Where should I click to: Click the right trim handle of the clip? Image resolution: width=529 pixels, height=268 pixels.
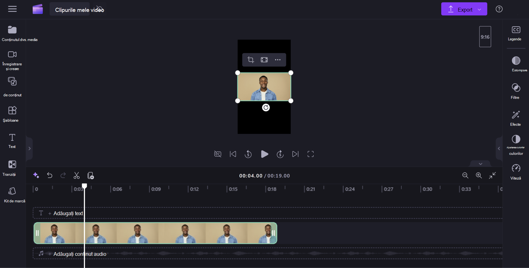(x=273, y=233)
